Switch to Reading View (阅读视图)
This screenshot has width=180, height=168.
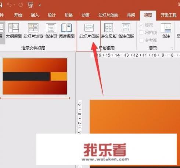click(x=66, y=31)
